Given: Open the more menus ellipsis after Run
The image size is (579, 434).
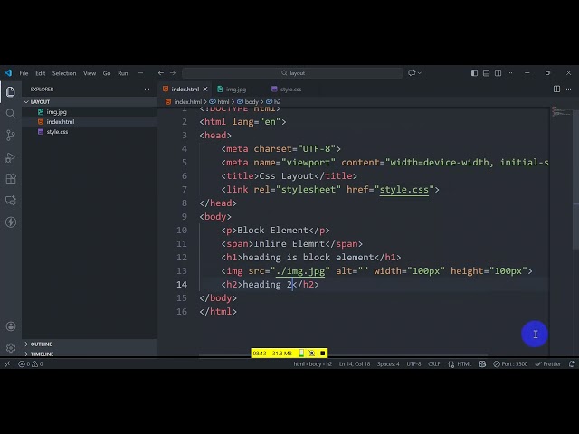Looking at the screenshot, I should point(140,73).
